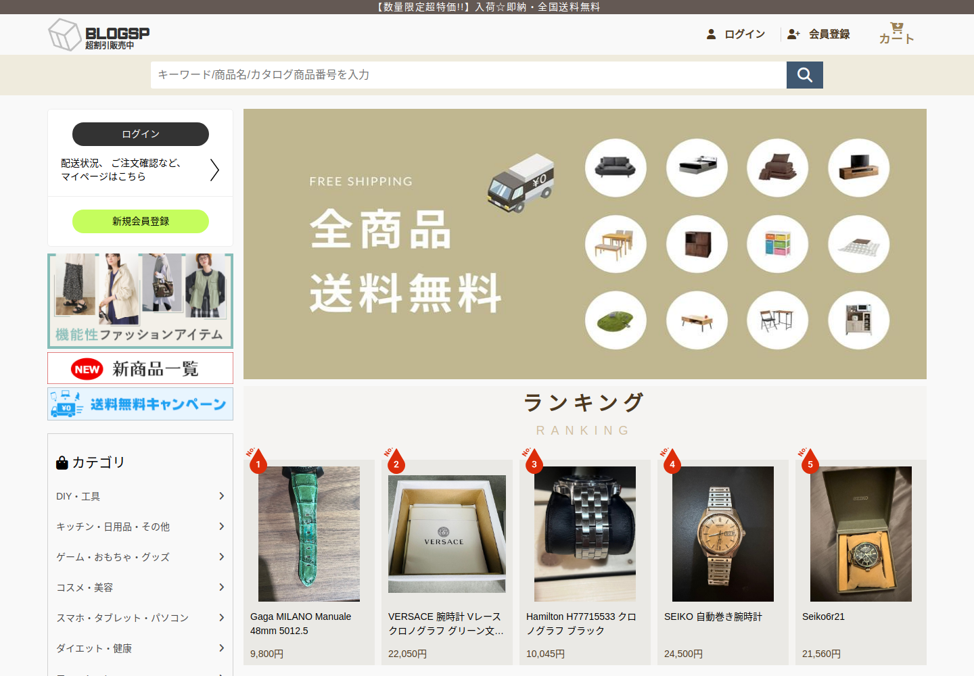Select the kotatsu futon circle icon
Screen dimensions: 974x676
(x=859, y=244)
